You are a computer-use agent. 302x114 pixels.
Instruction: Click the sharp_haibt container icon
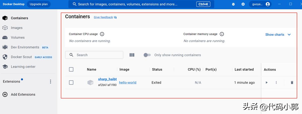pyautogui.click(x=90, y=83)
